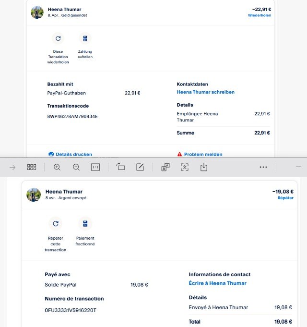Rotate the image with the rotate icon
This screenshot has height=327, width=307.
click(x=120, y=167)
